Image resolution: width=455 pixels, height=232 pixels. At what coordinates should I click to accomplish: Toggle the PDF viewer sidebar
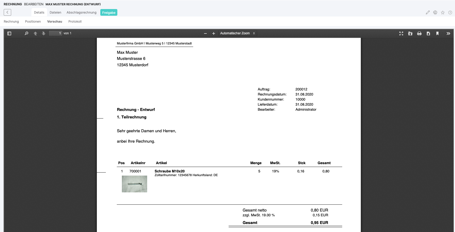tap(9, 34)
